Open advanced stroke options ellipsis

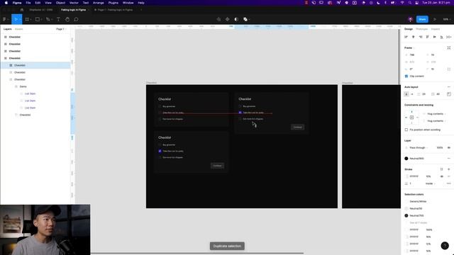(449, 183)
